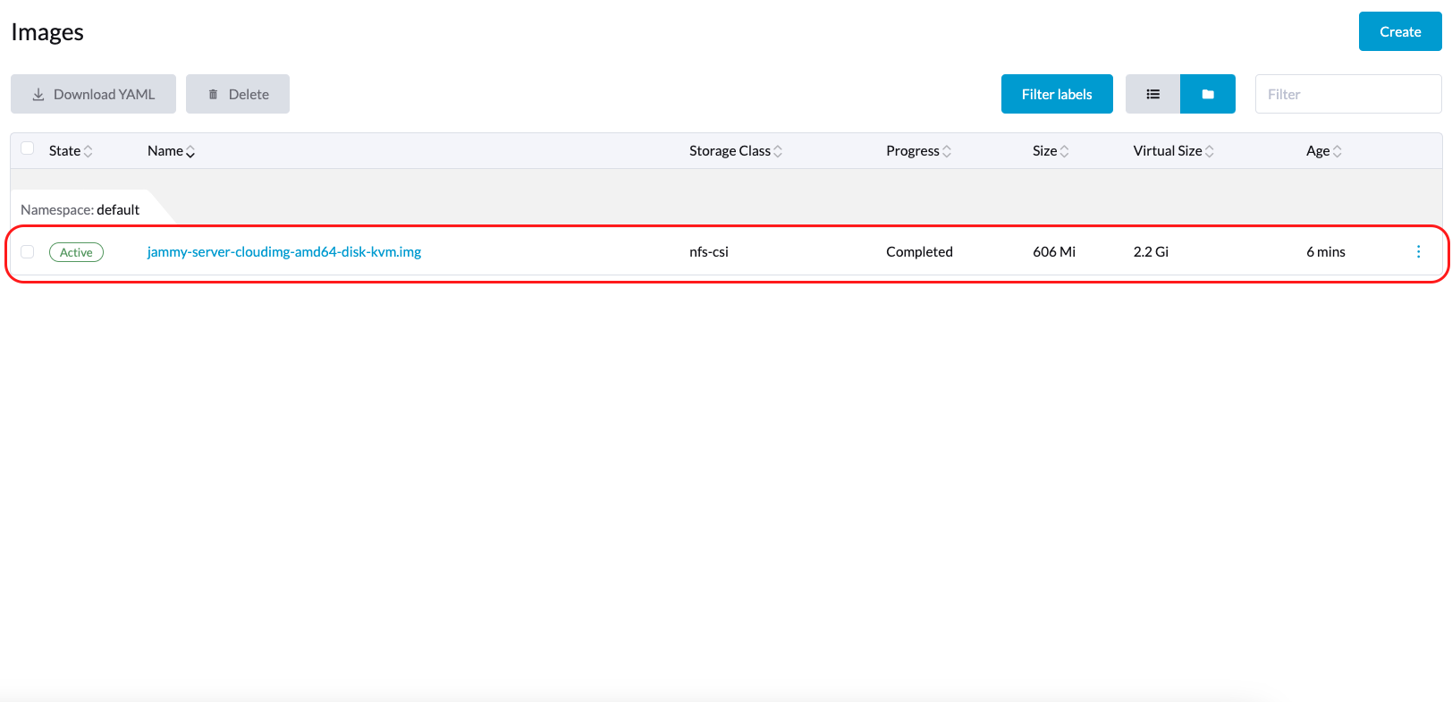
Task: Click the Namespace: default group tab
Action: [80, 210]
